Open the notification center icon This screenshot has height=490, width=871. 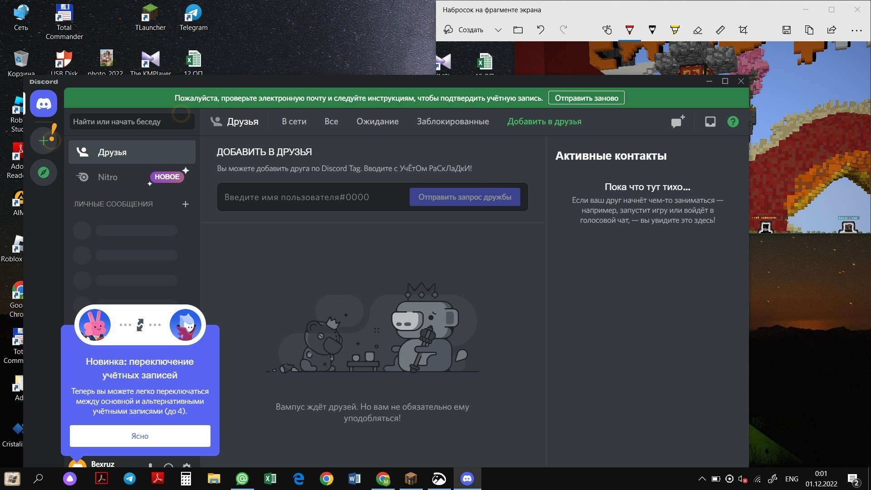(x=854, y=479)
